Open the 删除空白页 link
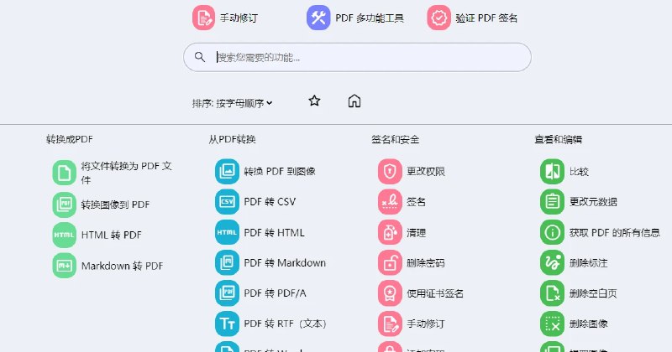Image resolution: width=672 pixels, height=352 pixels. pos(579,293)
